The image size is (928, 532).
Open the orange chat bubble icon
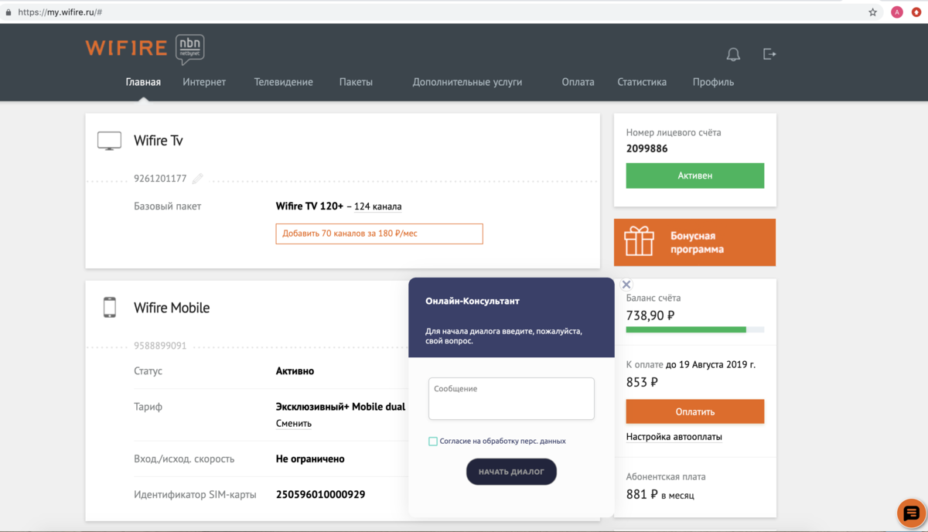[912, 513]
